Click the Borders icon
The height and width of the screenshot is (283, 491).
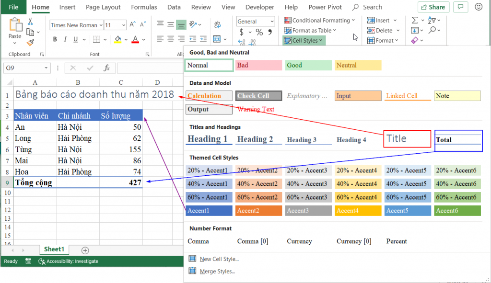[x=97, y=39]
